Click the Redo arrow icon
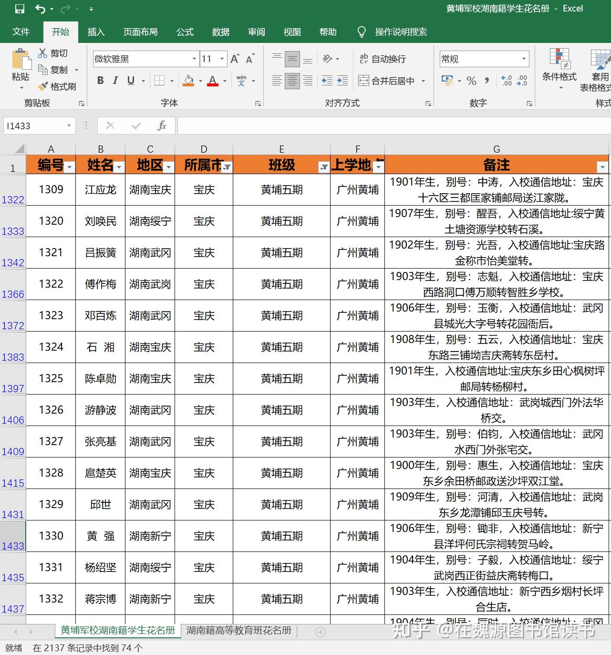 click(65, 9)
